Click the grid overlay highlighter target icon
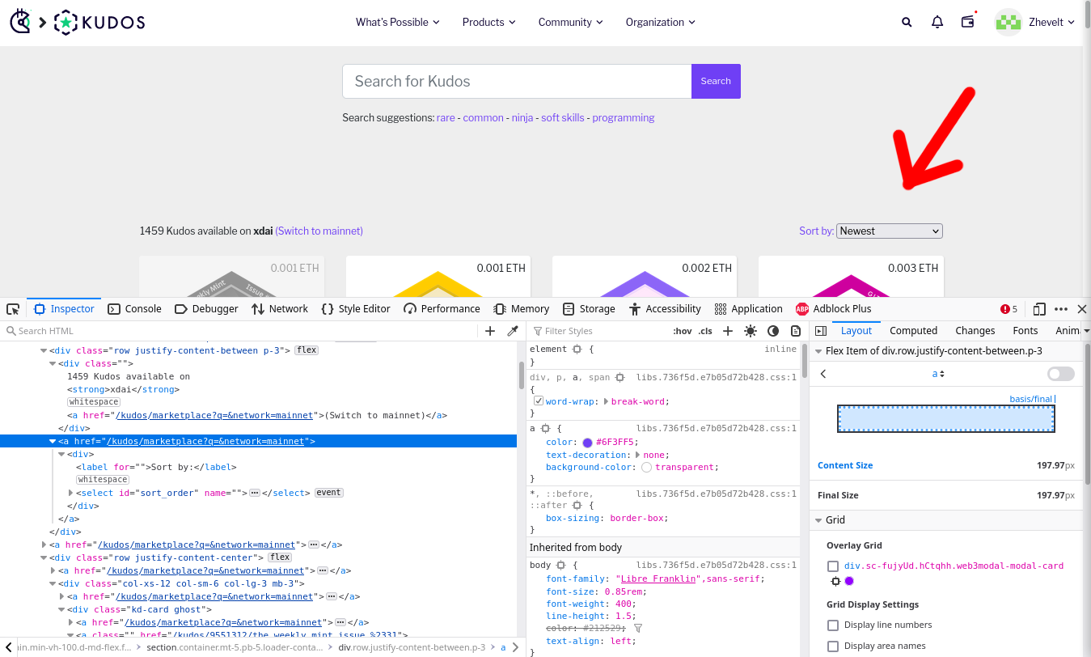This screenshot has height=657, width=1091. click(x=836, y=581)
